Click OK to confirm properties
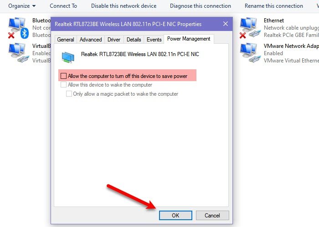The width and height of the screenshot is (319, 227). (x=175, y=215)
